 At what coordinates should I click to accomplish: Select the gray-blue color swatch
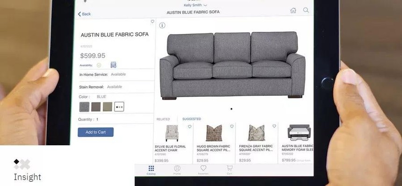tap(84, 107)
